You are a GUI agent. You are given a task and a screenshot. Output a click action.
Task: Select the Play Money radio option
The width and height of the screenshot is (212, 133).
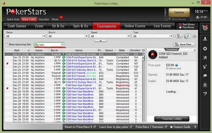[180, 27]
